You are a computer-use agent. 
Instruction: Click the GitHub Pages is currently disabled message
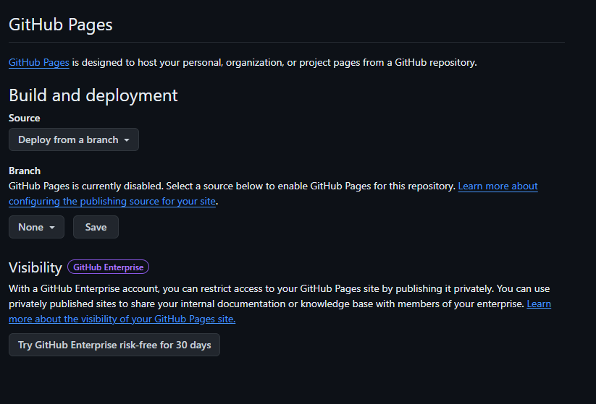click(x=232, y=186)
